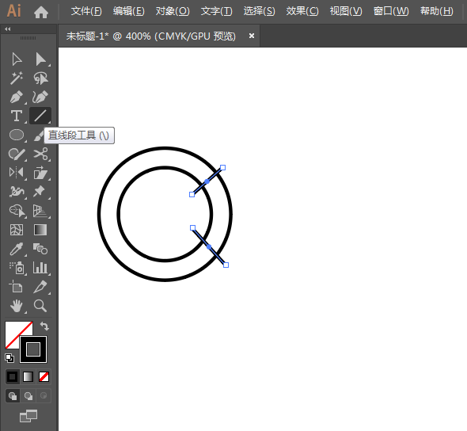Switch to Draw Normal mode
This screenshot has width=467, height=431.
point(13,396)
